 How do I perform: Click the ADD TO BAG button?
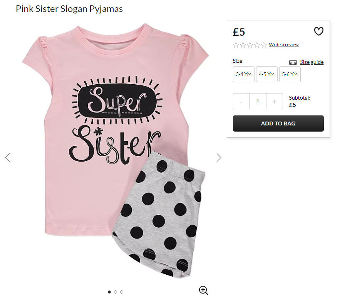tap(278, 123)
